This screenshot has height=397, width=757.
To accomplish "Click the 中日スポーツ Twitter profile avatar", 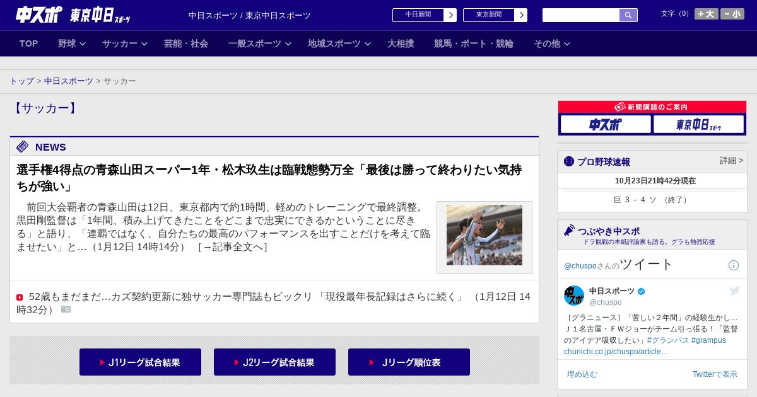I will 574,296.
